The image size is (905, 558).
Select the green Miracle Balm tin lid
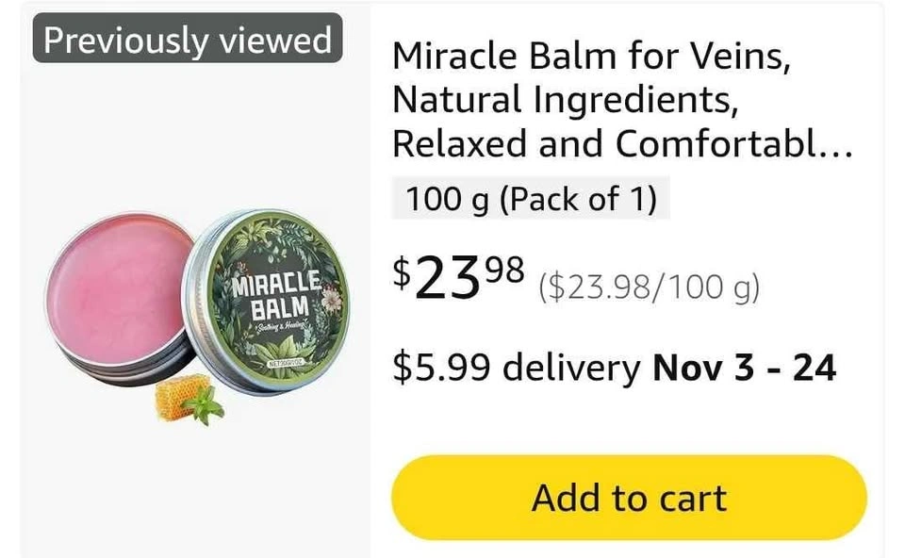click(267, 302)
